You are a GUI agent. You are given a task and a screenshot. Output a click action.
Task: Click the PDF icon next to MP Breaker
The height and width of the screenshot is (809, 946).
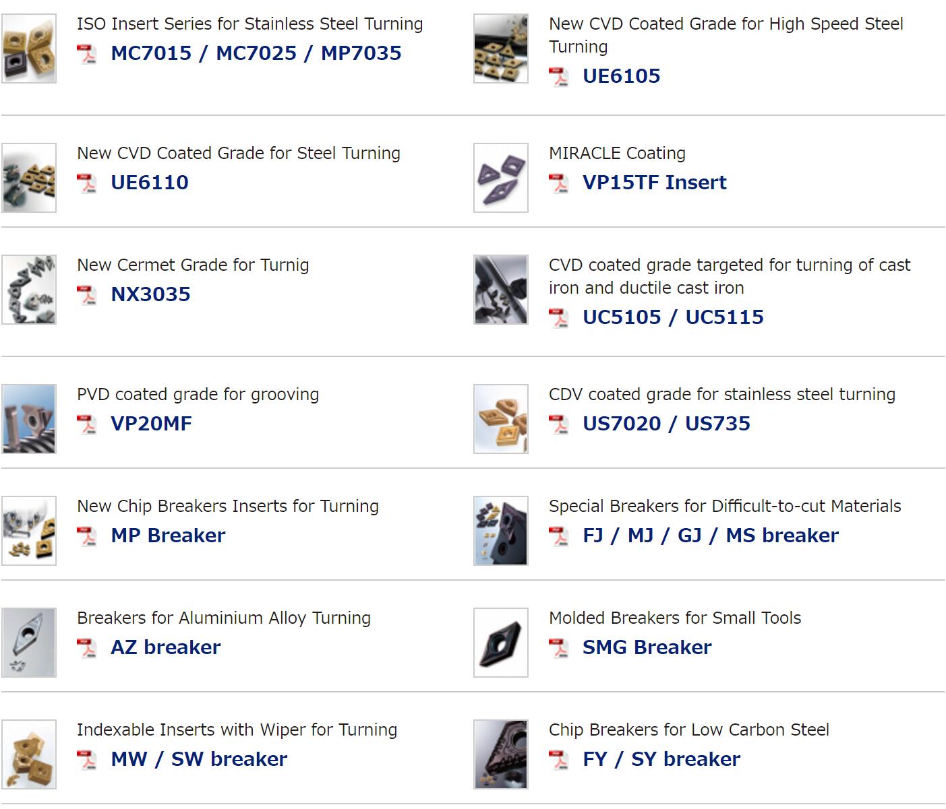click(x=86, y=536)
